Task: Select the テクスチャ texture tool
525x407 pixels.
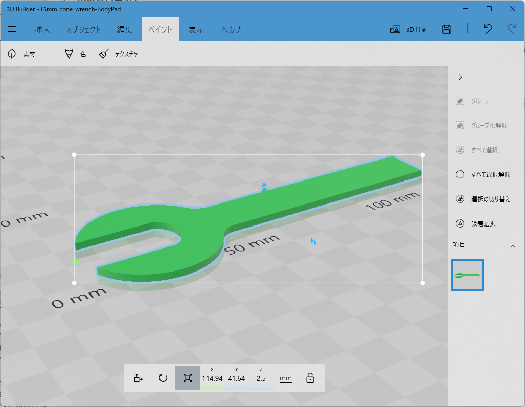Action: (x=119, y=54)
